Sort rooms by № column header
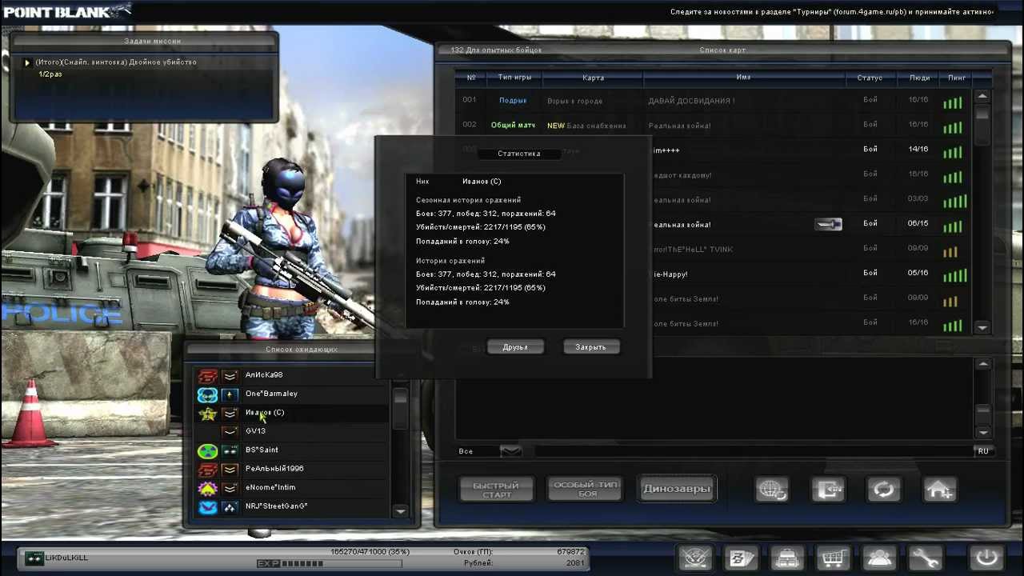The width and height of the screenshot is (1024, 576). coord(471,78)
